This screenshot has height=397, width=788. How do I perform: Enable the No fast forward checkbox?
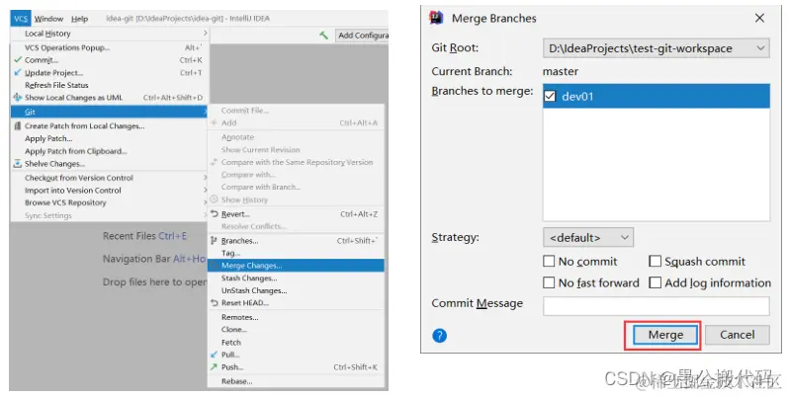pos(549,283)
